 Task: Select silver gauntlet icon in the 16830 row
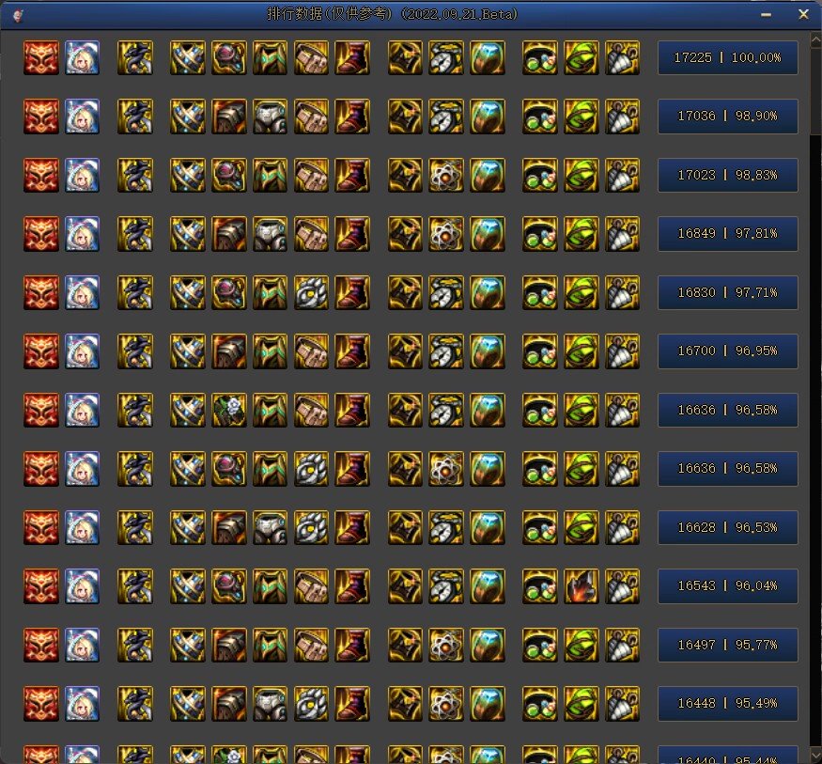coord(311,292)
